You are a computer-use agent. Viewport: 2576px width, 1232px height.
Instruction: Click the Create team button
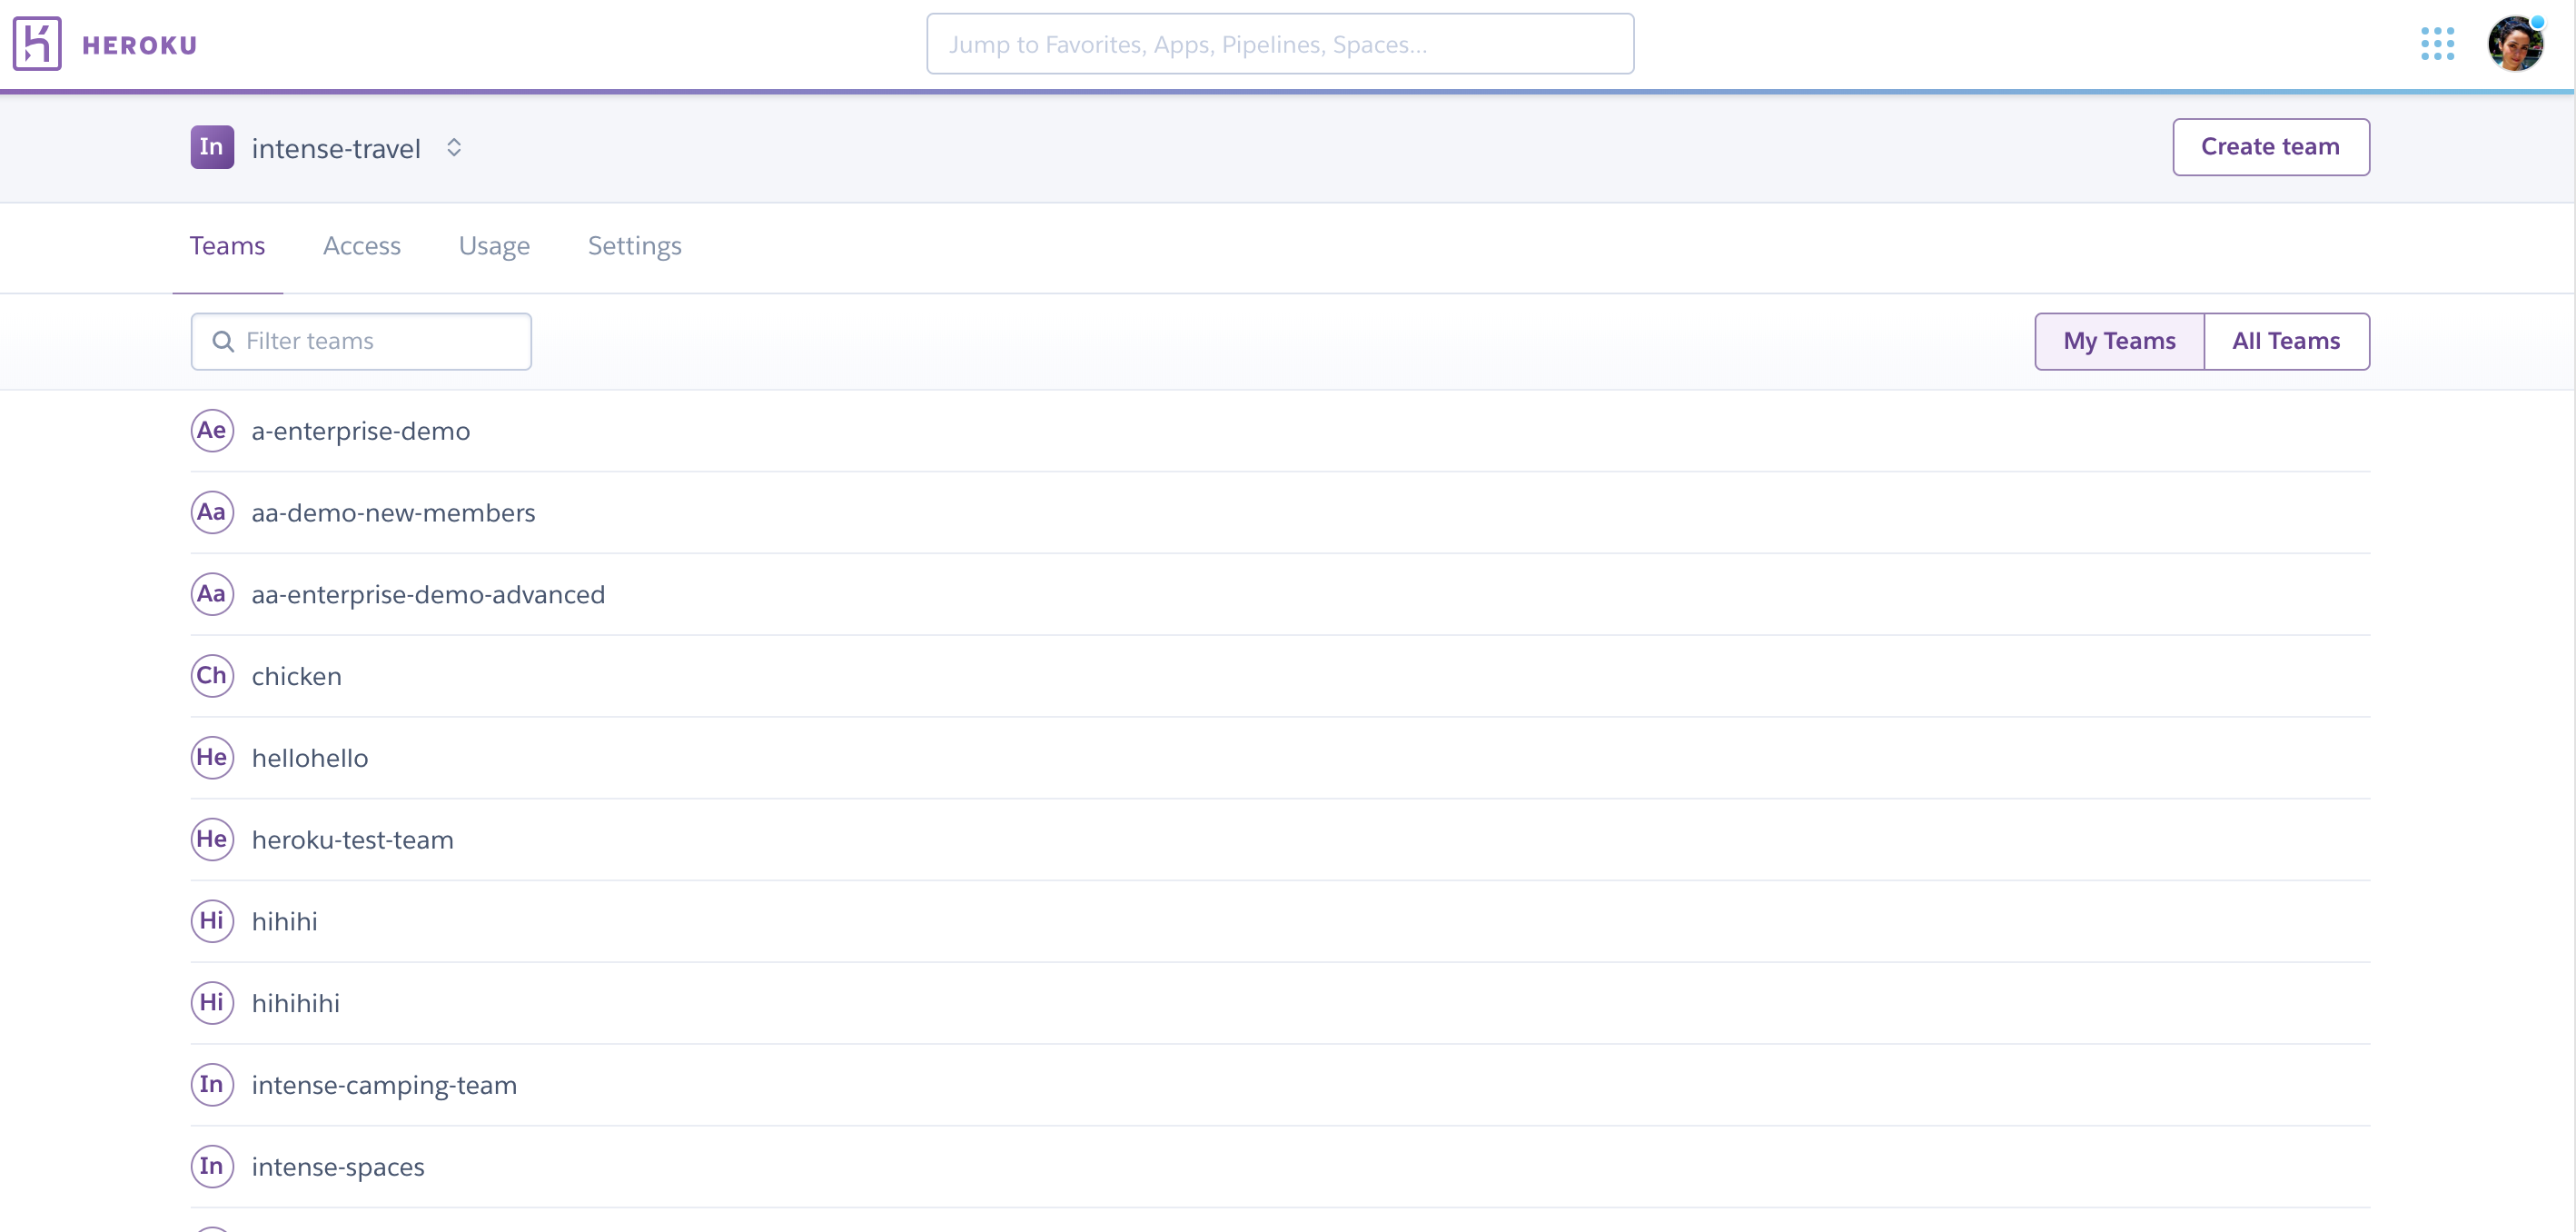(2272, 146)
